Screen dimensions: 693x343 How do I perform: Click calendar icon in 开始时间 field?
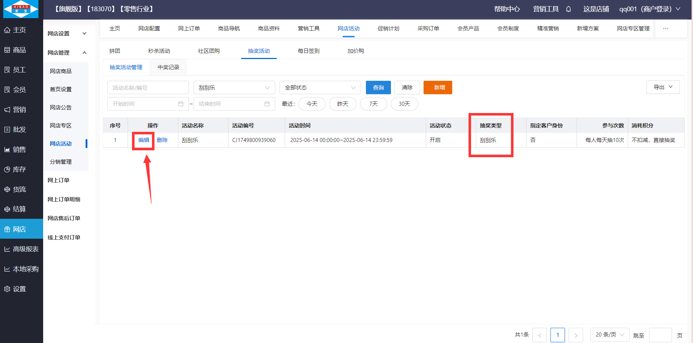(181, 104)
